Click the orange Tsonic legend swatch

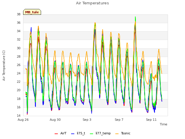point(117,133)
